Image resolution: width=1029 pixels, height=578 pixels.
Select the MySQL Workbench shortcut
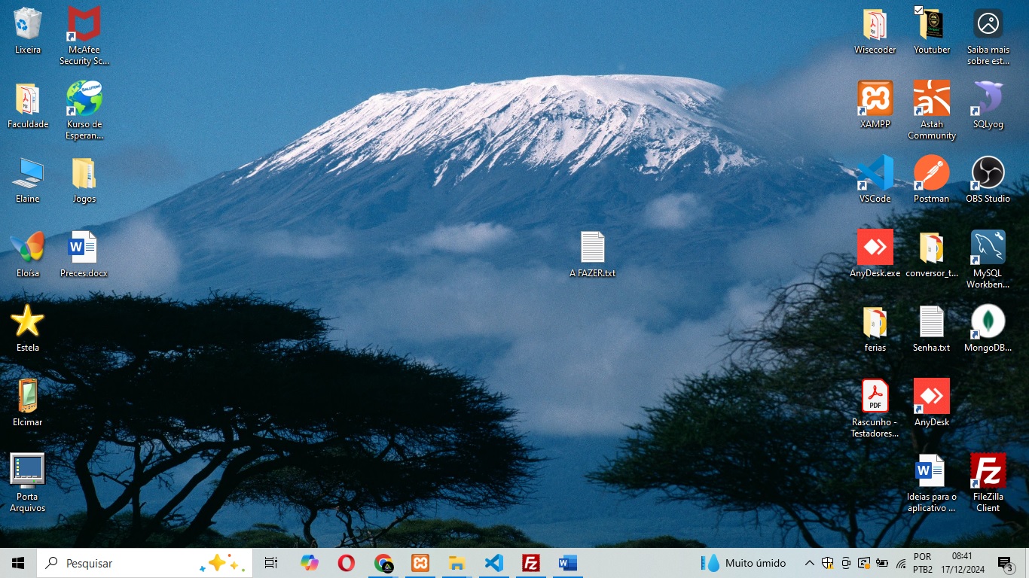(x=988, y=248)
